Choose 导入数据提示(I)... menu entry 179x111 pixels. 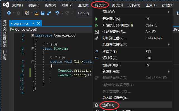point(133,98)
